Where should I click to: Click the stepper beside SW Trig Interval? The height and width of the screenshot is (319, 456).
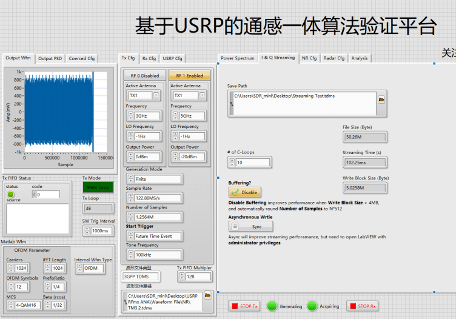pyautogui.click(x=86, y=231)
